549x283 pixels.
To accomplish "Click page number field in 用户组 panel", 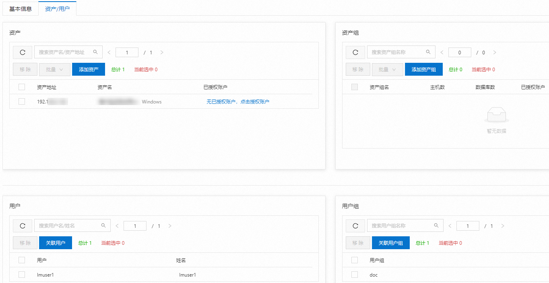I will (468, 226).
